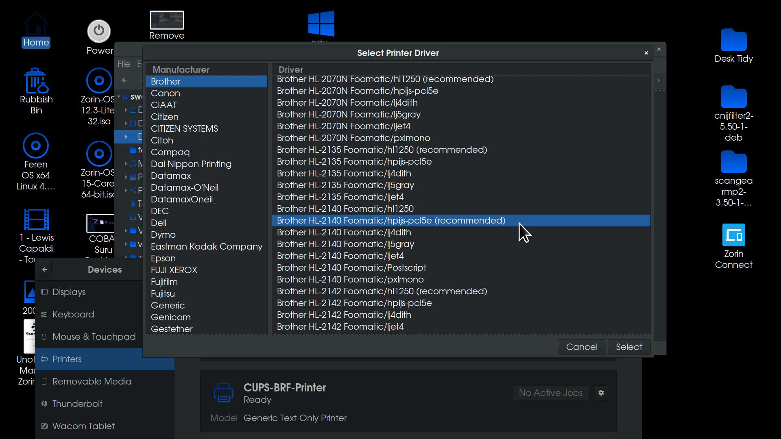Image resolution: width=781 pixels, height=439 pixels.
Task: Click the No Active Jobs button
Action: 550,393
